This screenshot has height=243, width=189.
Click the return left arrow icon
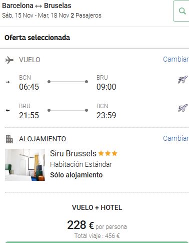(x=7, y=110)
